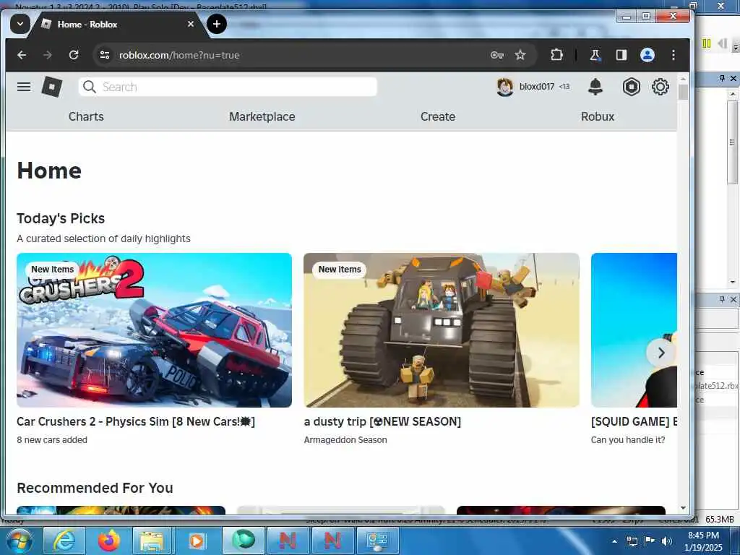
Task: Click the page scrollbar up arrow
Action: coord(684,78)
